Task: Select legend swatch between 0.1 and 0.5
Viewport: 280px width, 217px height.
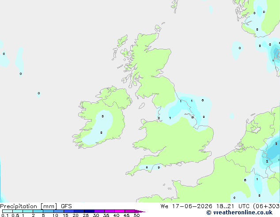Action: (x=8, y=211)
